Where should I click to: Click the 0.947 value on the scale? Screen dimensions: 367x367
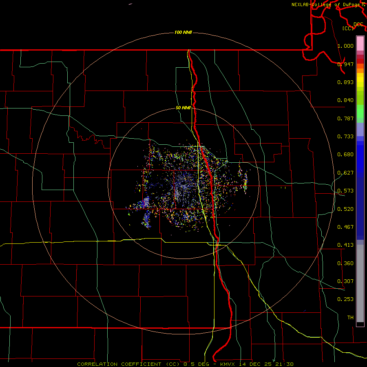pyautogui.click(x=345, y=64)
